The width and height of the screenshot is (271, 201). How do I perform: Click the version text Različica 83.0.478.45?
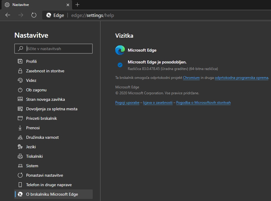click(144, 69)
